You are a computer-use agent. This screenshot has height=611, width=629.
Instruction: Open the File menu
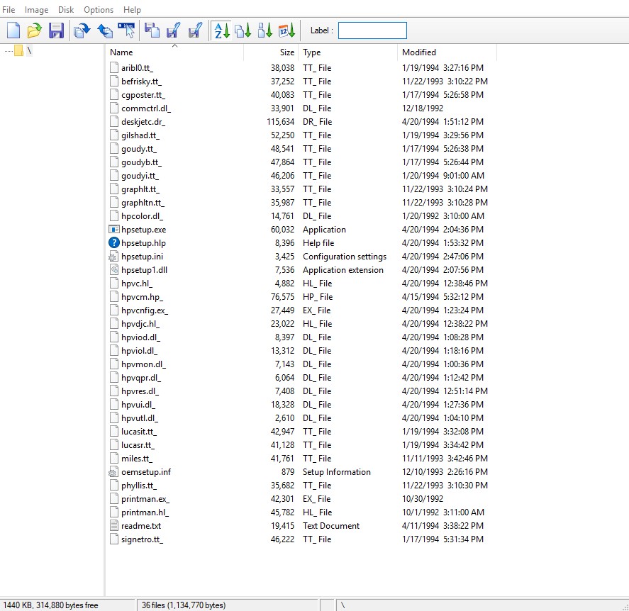coord(9,10)
